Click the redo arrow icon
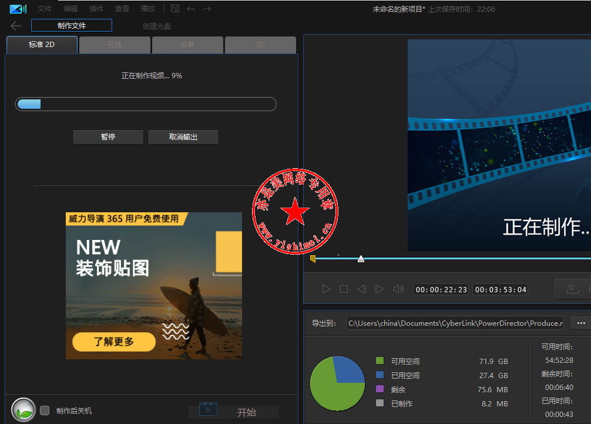Viewport: 591px width, 424px height. tap(207, 9)
